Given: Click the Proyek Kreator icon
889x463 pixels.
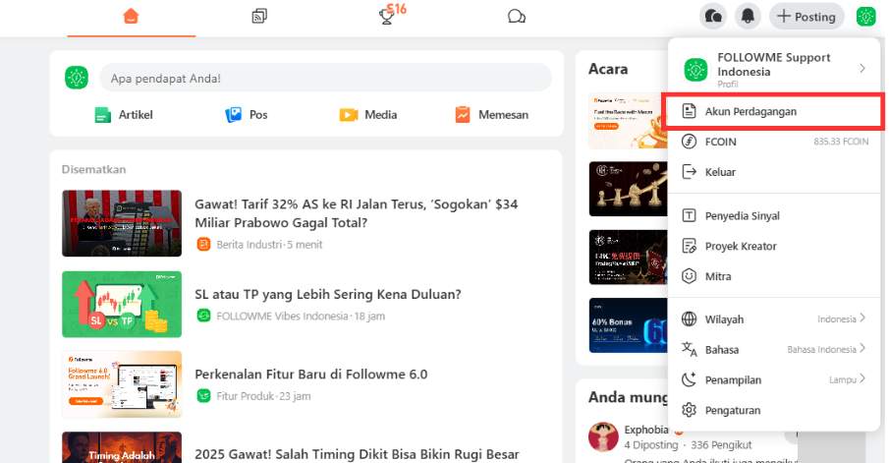Looking at the screenshot, I should click(689, 247).
